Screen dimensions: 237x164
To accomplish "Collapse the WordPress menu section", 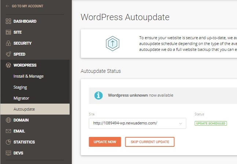I will (25, 65).
